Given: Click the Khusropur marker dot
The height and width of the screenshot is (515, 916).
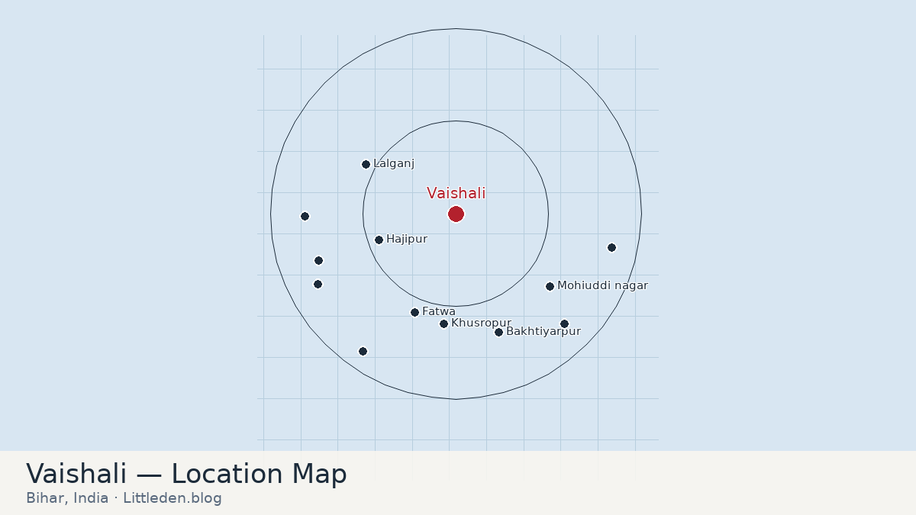Looking at the screenshot, I should pyautogui.click(x=443, y=323).
